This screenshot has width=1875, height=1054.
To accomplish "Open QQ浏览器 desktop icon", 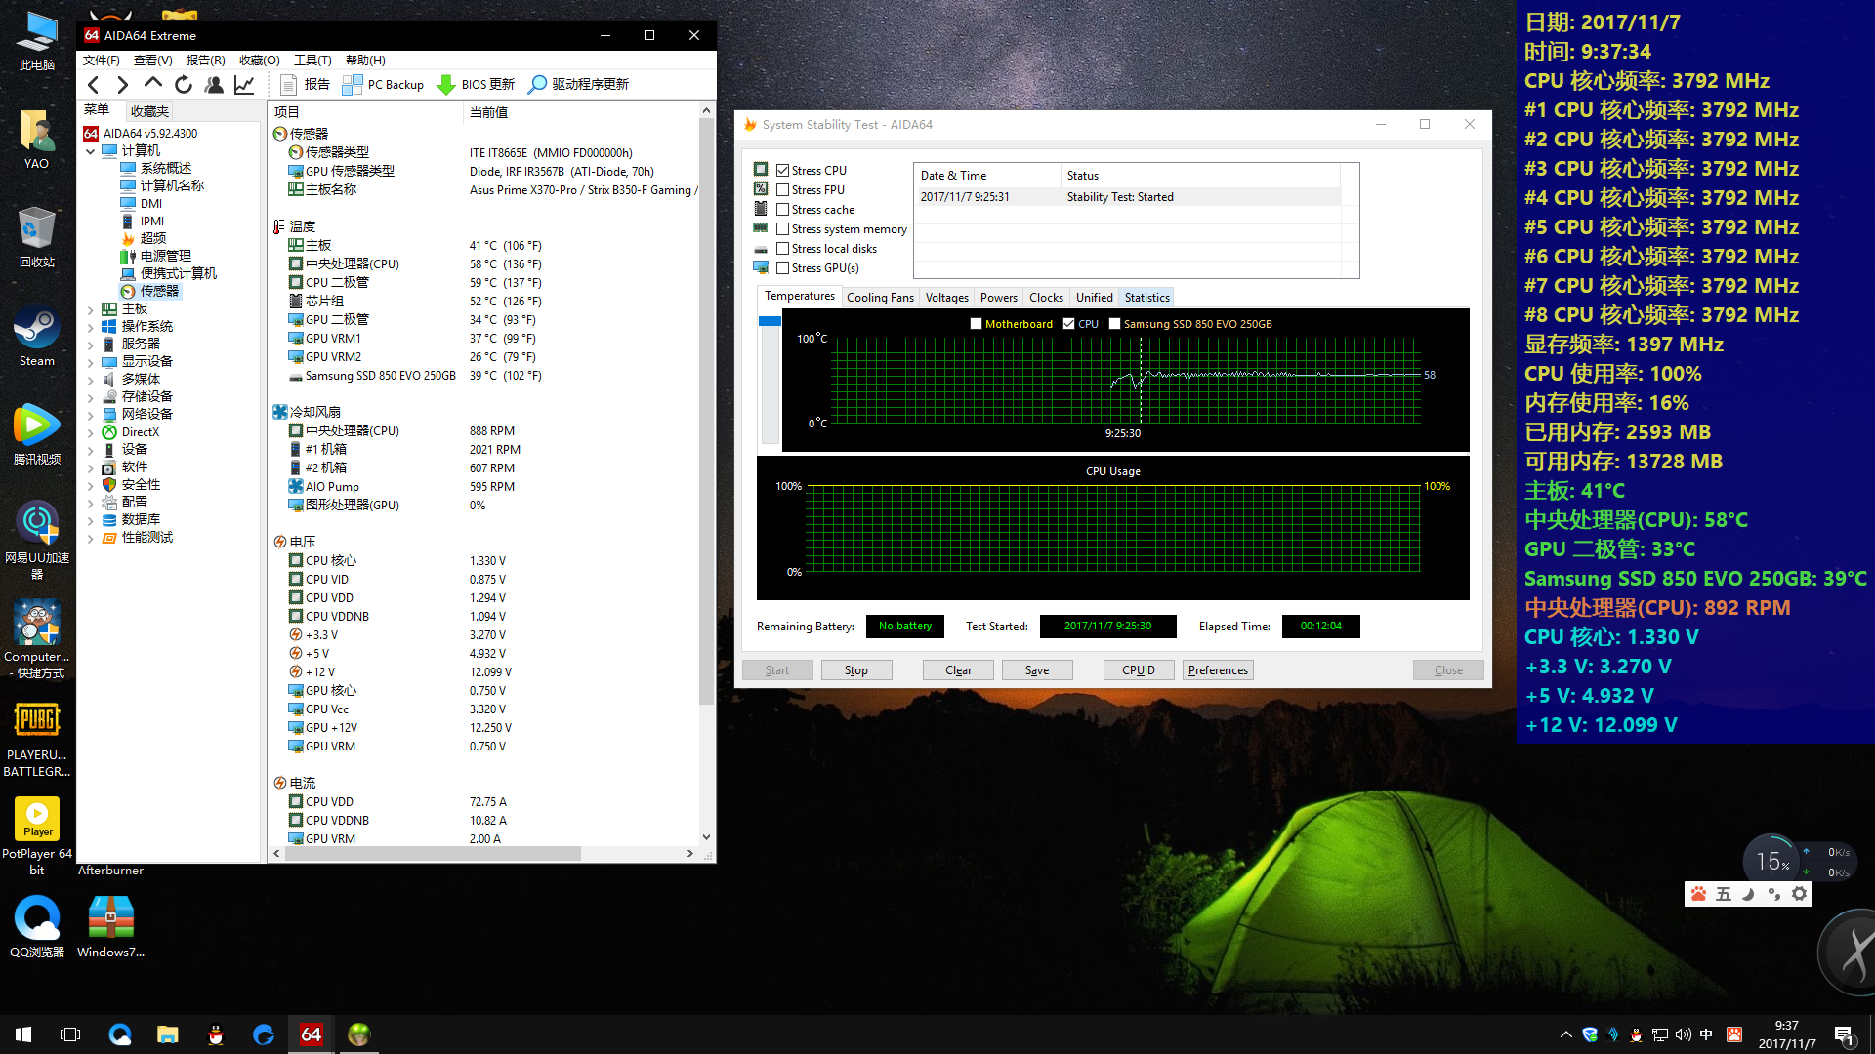I will [x=37, y=927].
